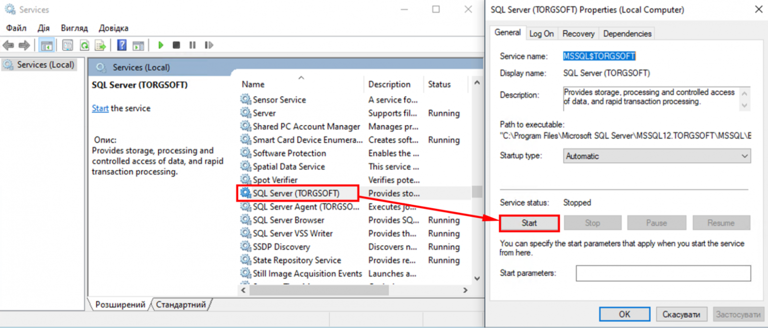Click the gear icon of Spatial Data Service

246,166
